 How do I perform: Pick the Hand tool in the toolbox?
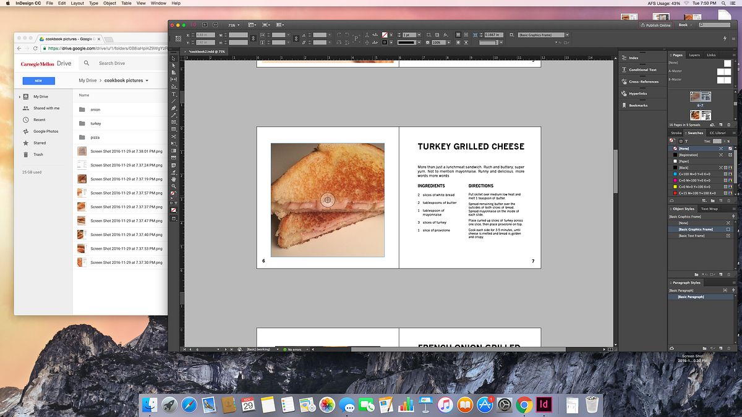[x=174, y=179]
